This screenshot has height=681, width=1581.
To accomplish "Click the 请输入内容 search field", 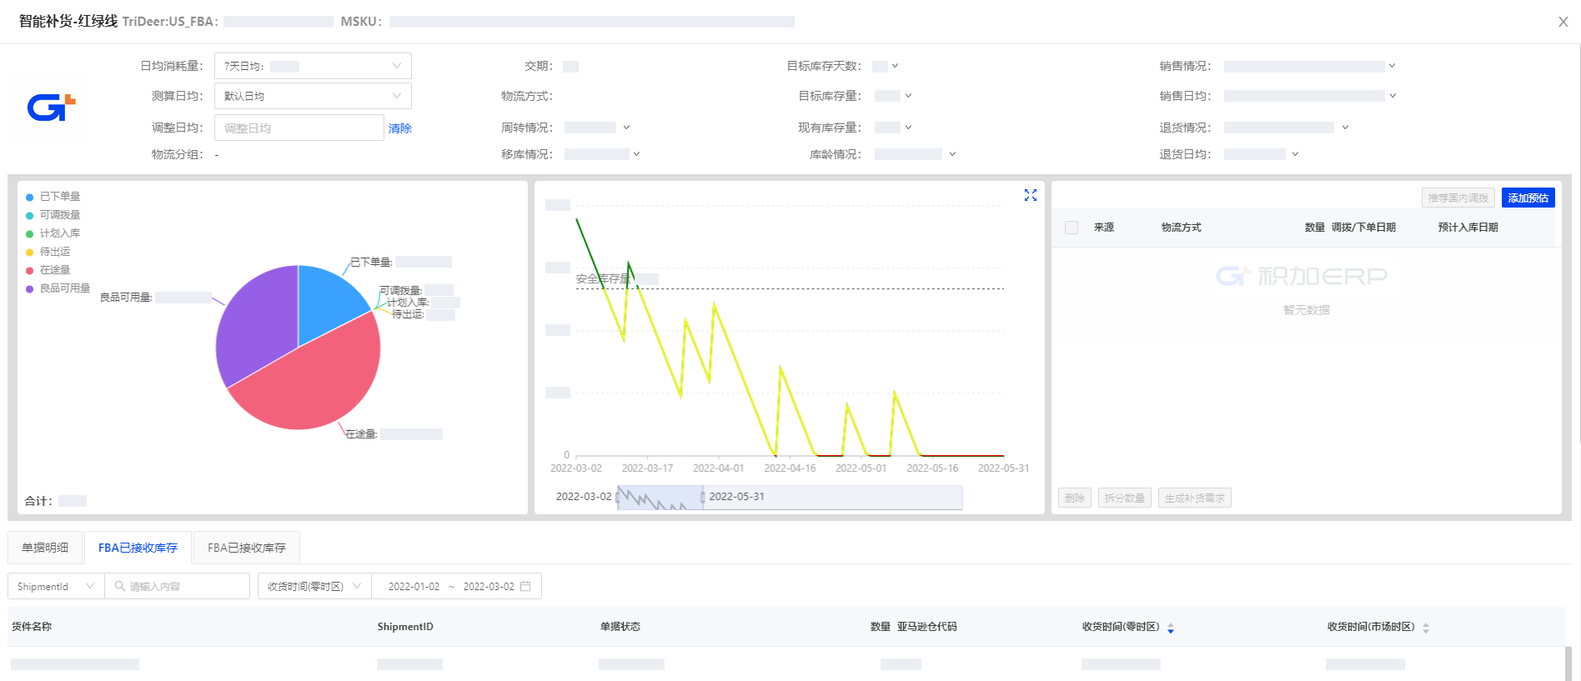I will 177,586.
